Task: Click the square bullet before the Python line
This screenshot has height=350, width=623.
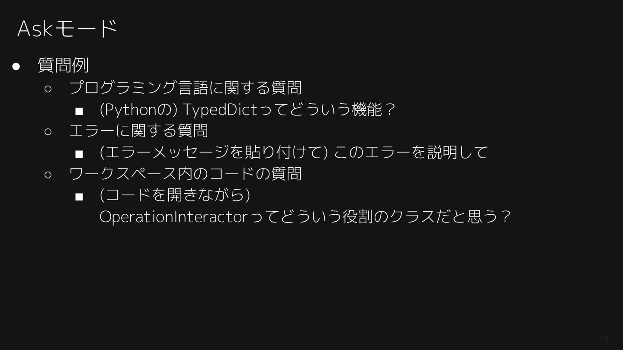Action: tap(79, 111)
